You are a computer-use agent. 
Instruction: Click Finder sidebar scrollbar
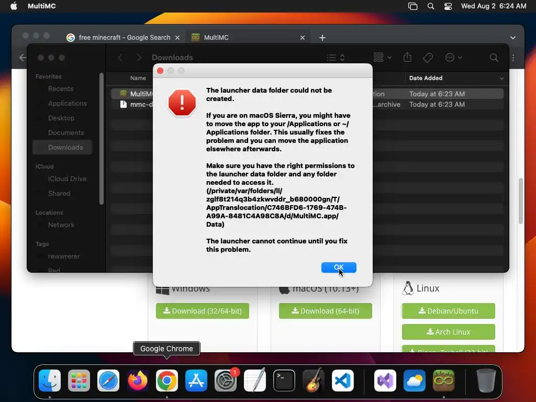pos(101,138)
